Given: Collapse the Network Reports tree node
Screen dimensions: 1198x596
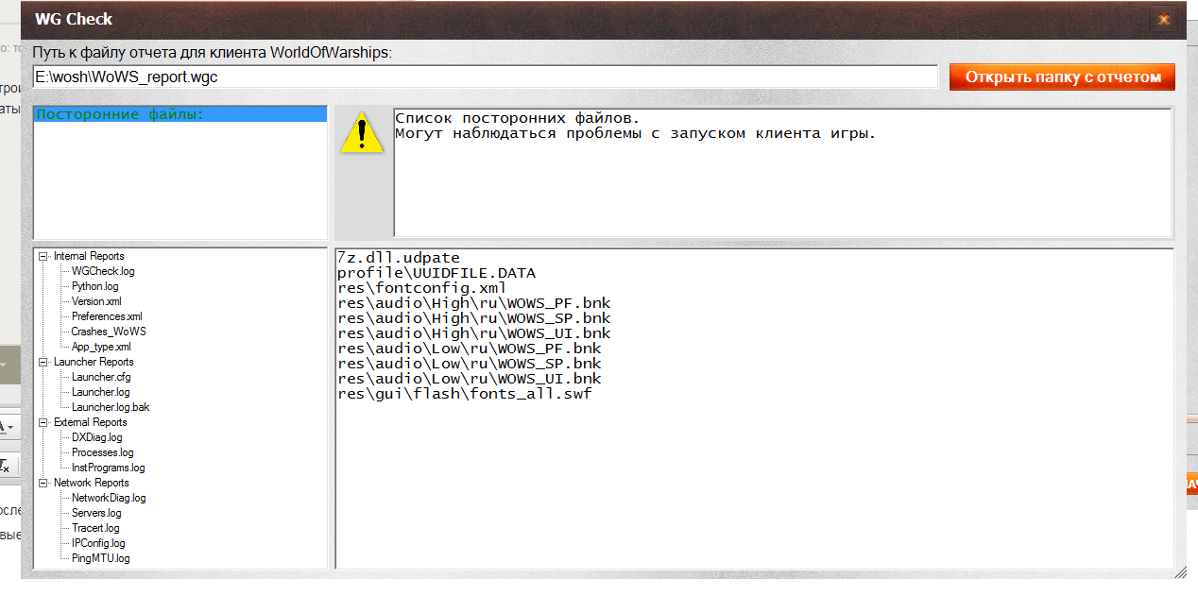Looking at the screenshot, I should click(x=43, y=483).
